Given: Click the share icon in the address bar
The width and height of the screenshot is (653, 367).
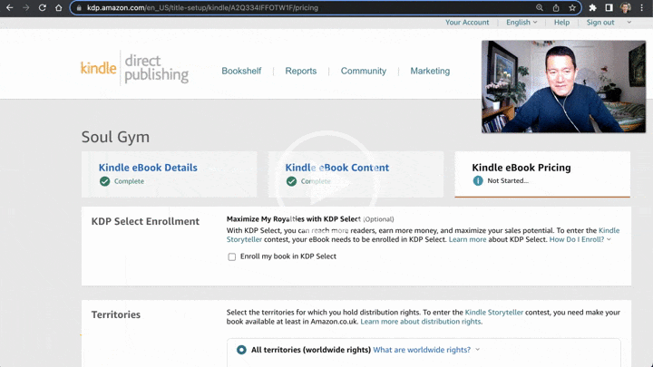Looking at the screenshot, I should [x=556, y=7].
